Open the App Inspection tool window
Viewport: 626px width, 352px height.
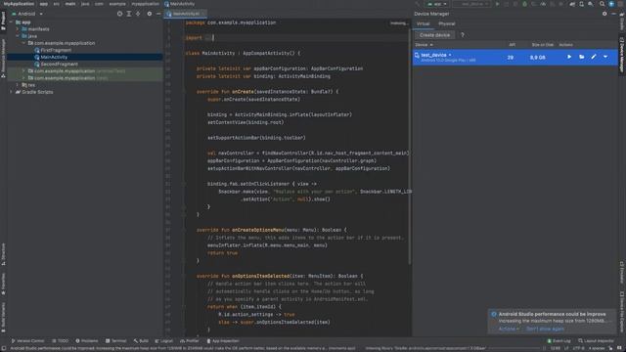coord(223,341)
